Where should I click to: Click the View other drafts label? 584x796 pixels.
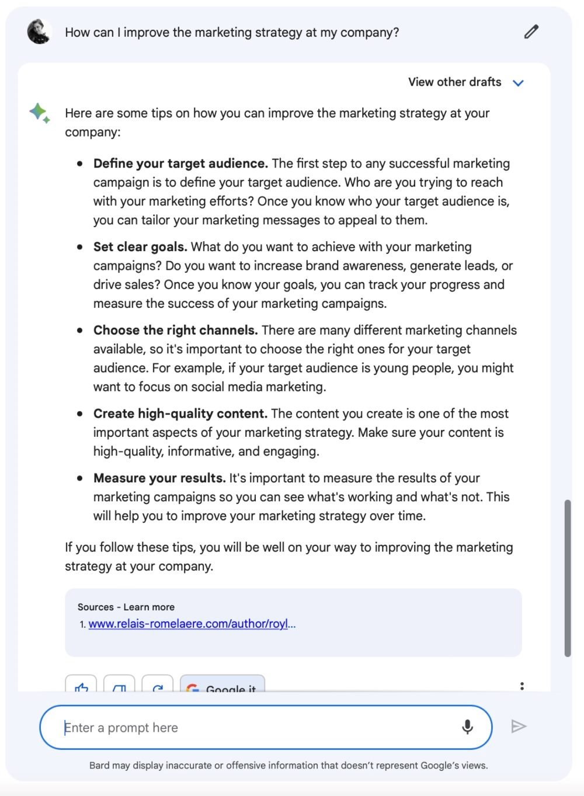click(454, 82)
